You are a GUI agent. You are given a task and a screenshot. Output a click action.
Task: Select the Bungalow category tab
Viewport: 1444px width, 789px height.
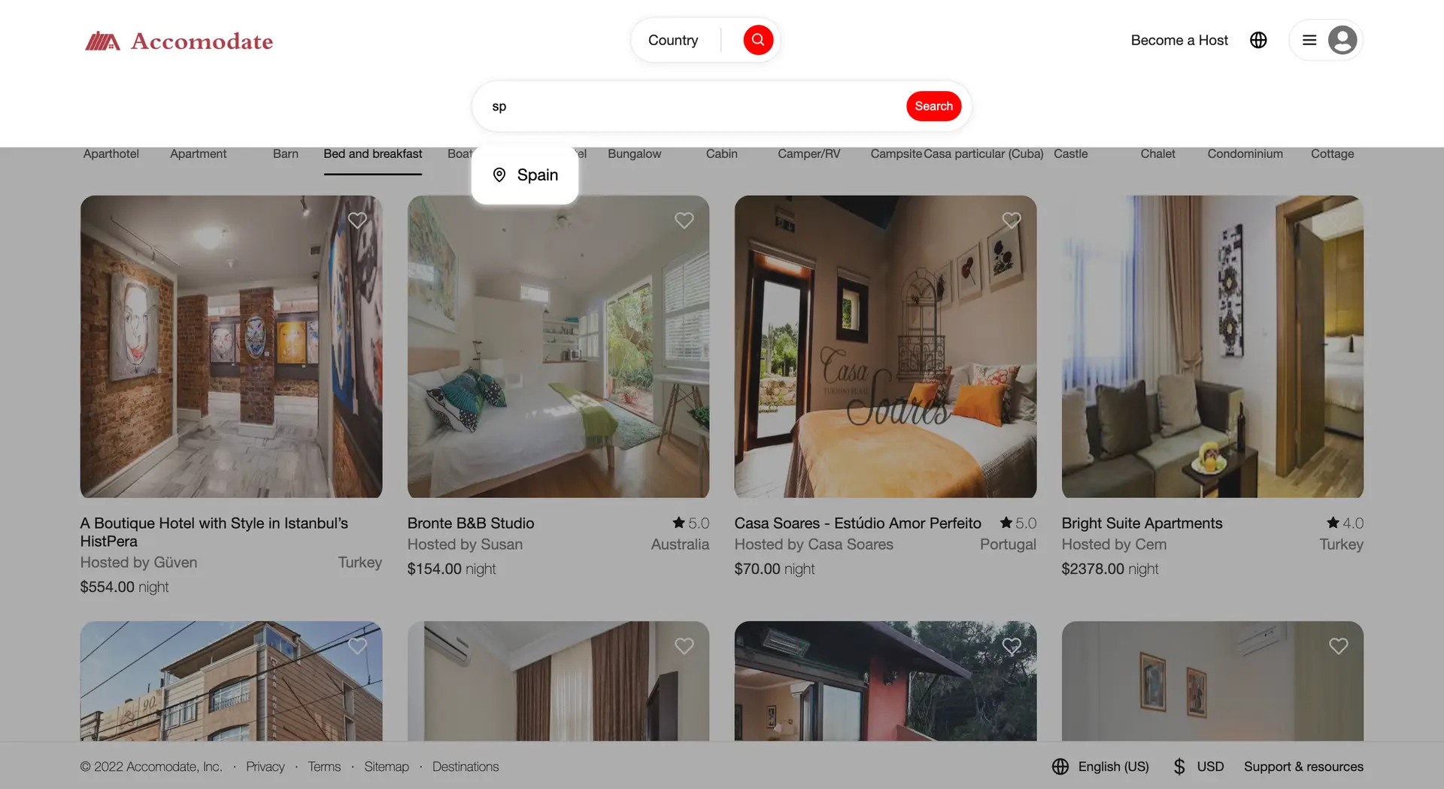tap(635, 153)
